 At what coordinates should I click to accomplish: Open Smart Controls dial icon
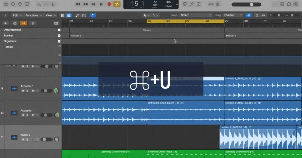tap(39, 4)
